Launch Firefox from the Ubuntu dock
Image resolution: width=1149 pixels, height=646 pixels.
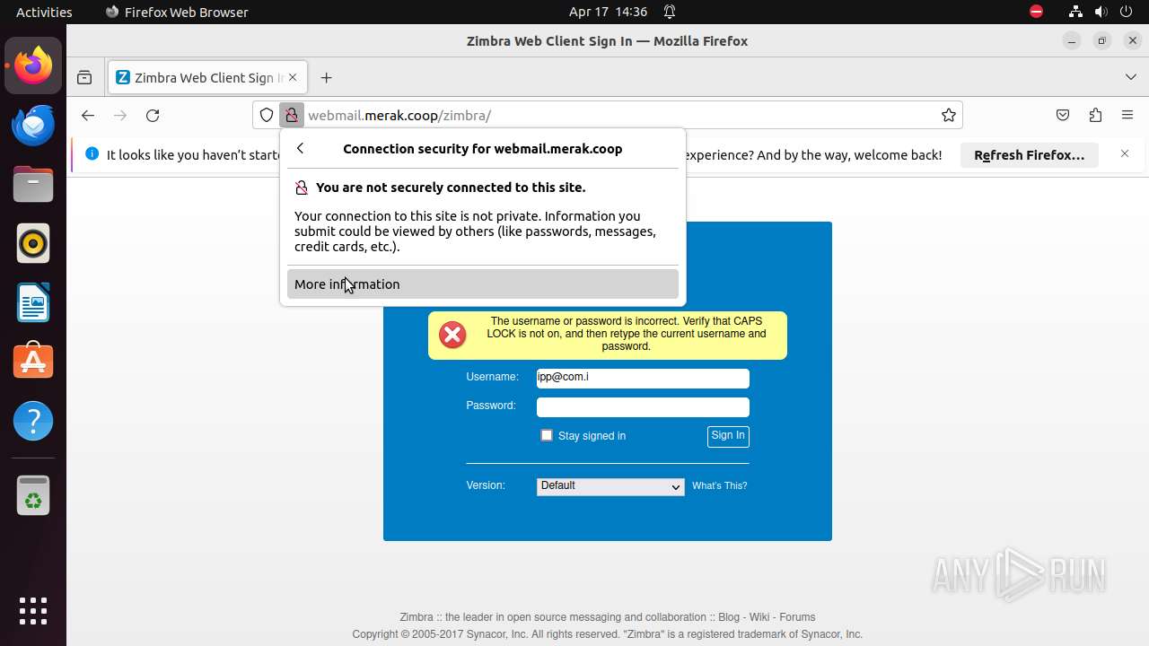[x=33, y=65]
